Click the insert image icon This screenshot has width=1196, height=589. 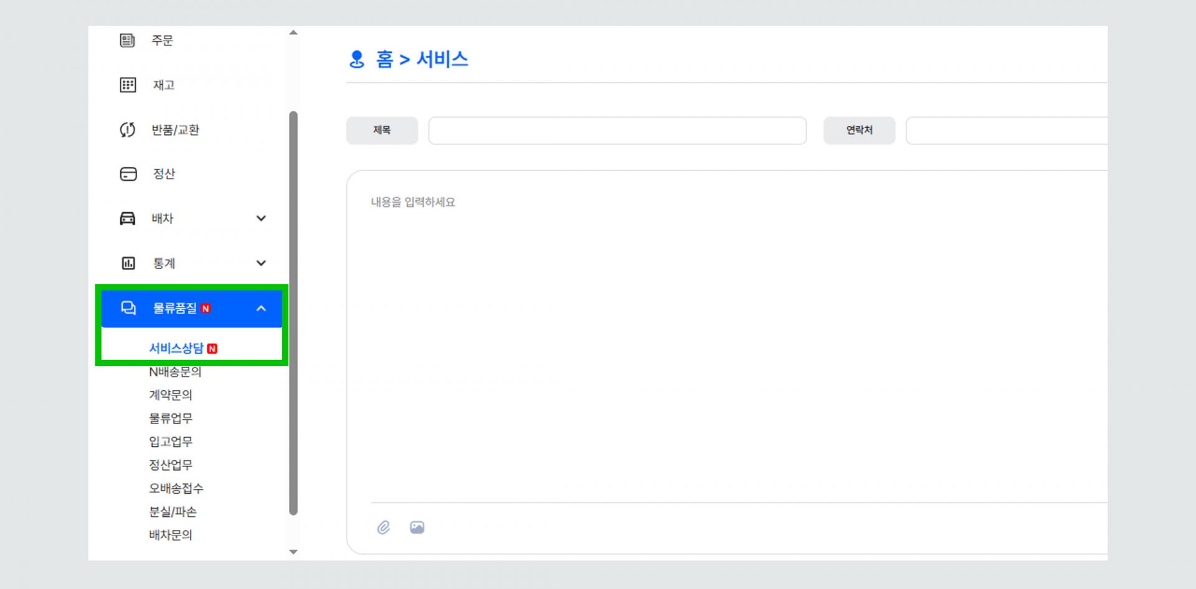pyautogui.click(x=417, y=527)
